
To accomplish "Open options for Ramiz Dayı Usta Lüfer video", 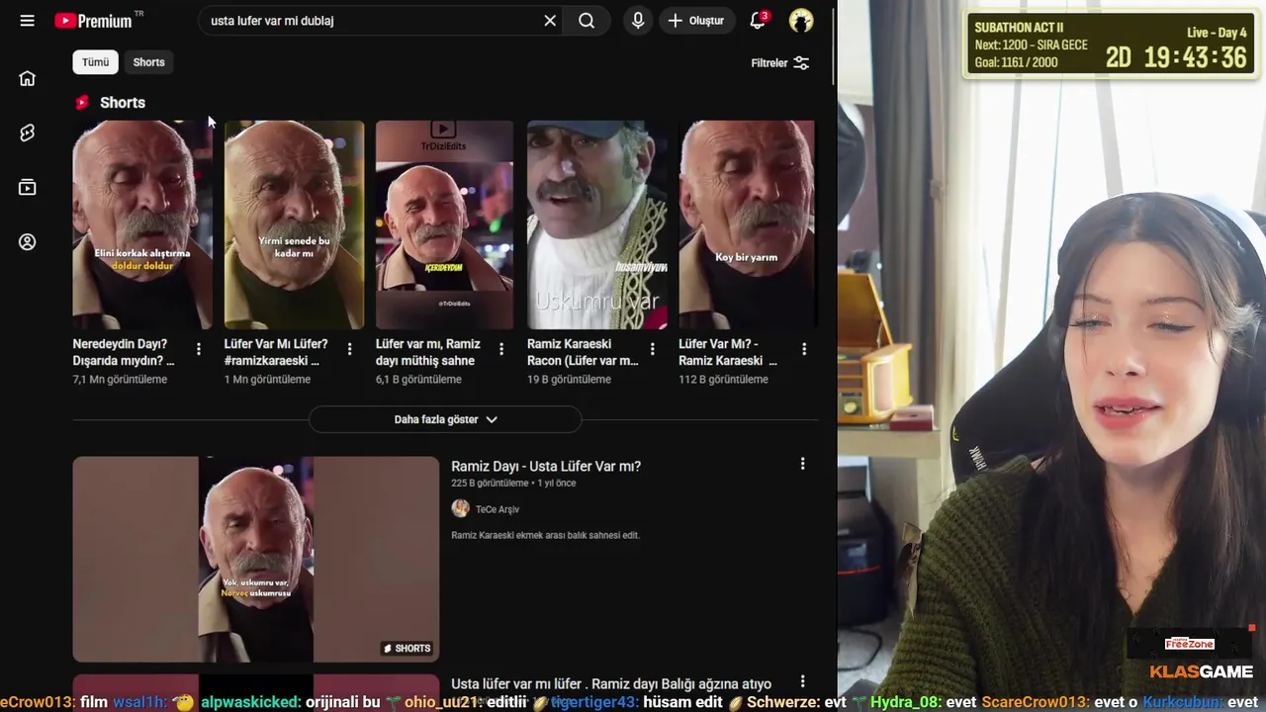I will pyautogui.click(x=802, y=464).
